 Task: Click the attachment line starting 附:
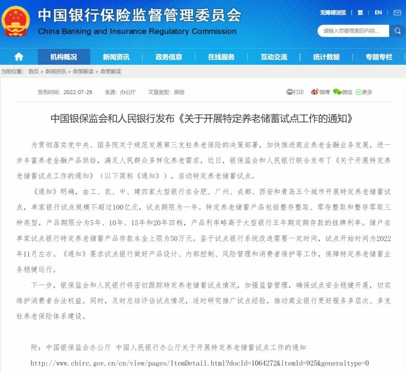168,347
